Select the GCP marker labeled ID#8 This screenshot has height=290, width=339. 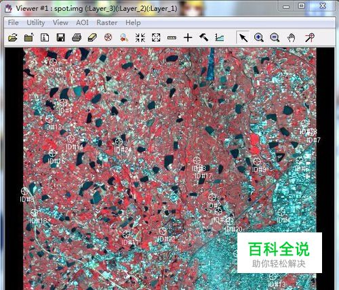(24, 191)
